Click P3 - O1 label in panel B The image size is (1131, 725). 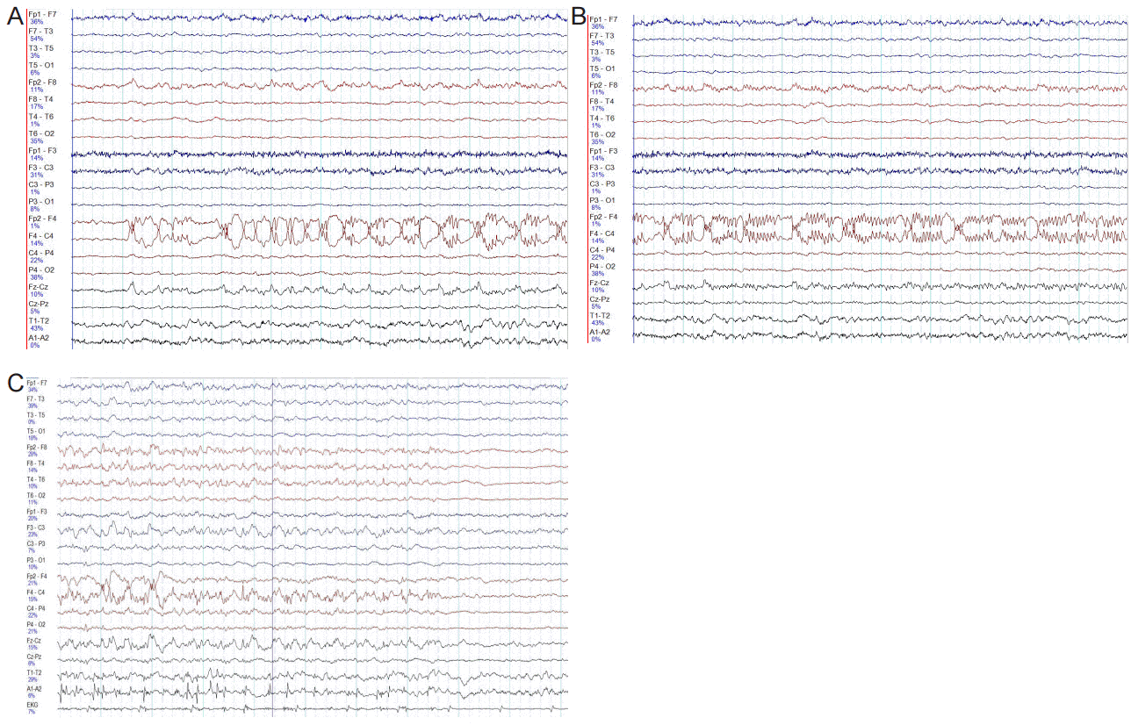click(602, 201)
